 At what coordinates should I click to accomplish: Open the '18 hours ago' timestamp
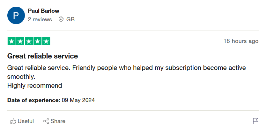point(241,41)
